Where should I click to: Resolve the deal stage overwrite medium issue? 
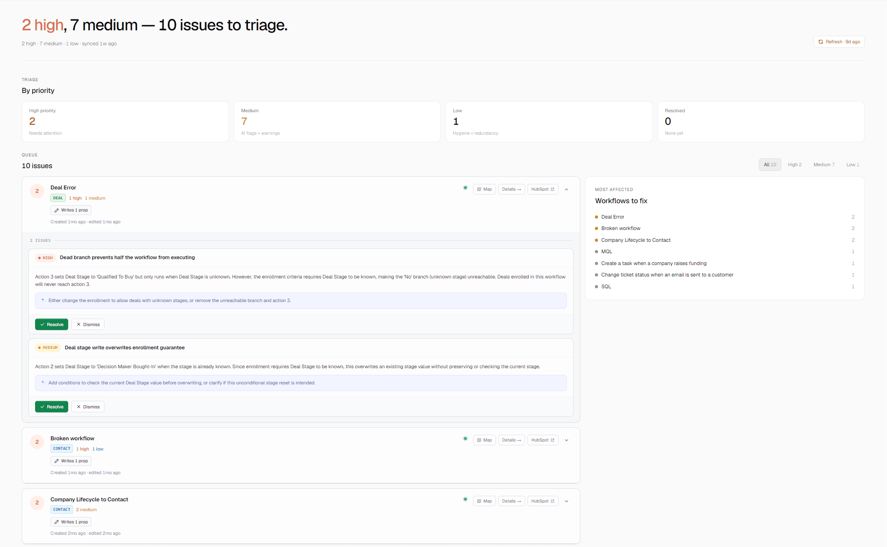(52, 407)
